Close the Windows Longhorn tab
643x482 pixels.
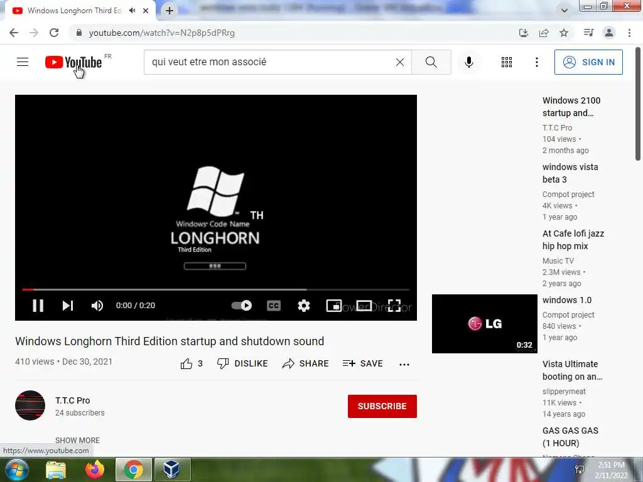pyautogui.click(x=146, y=11)
